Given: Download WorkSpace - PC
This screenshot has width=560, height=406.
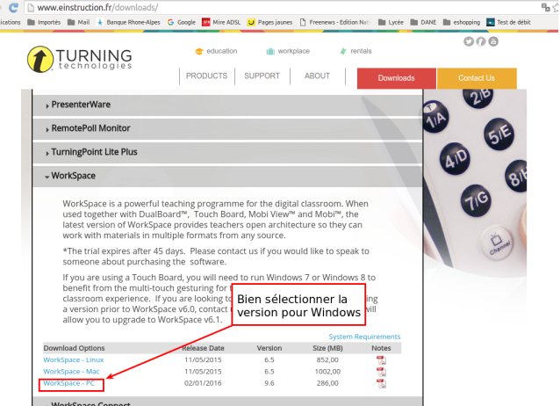Looking at the screenshot, I should click(x=69, y=383).
